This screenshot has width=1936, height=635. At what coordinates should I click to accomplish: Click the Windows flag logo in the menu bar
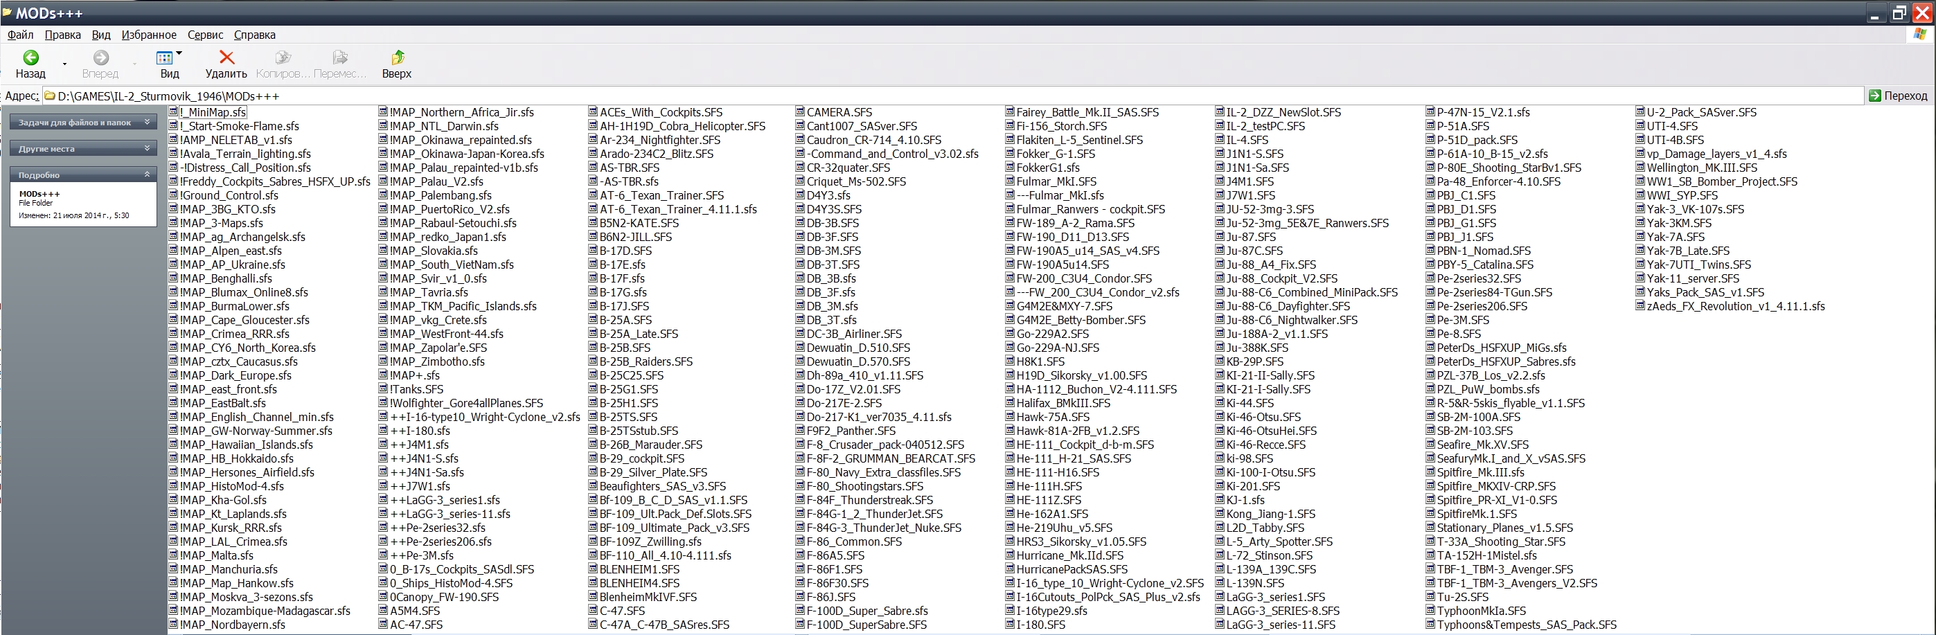(x=1920, y=35)
